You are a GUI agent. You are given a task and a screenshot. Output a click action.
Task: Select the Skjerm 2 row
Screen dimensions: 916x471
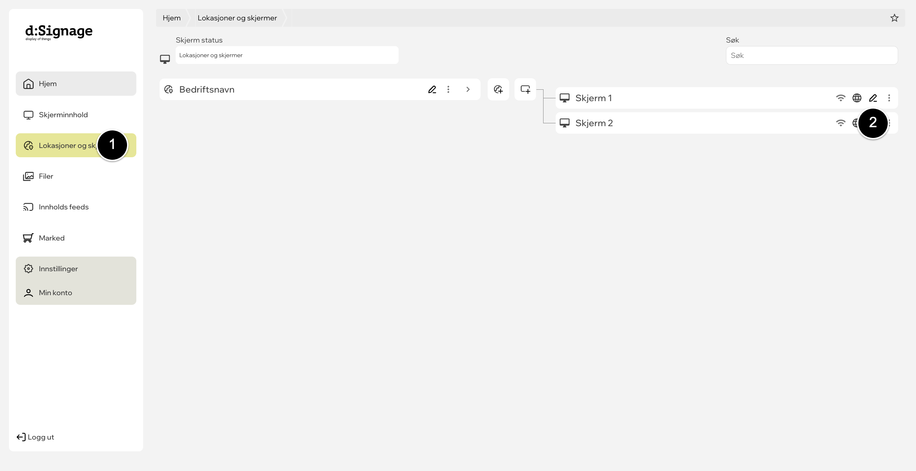[x=727, y=123]
